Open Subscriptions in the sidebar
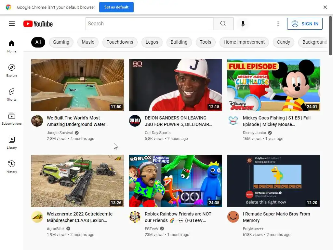 [x=12, y=118]
